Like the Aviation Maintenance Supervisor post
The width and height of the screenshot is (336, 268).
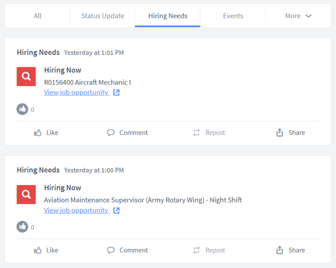point(46,250)
